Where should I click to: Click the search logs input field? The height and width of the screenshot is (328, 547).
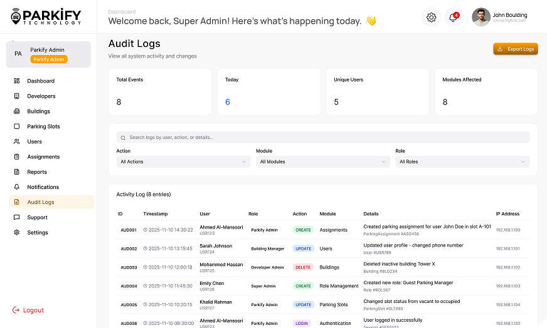[322, 137]
